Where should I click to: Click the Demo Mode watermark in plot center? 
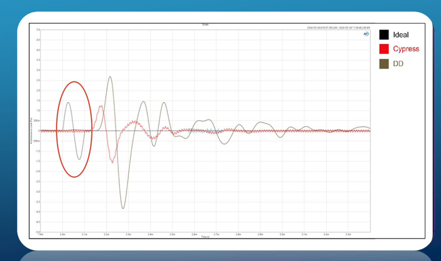pyautogui.click(x=204, y=130)
